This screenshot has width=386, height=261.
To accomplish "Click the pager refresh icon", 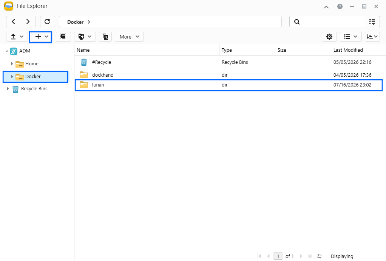I will [319, 256].
